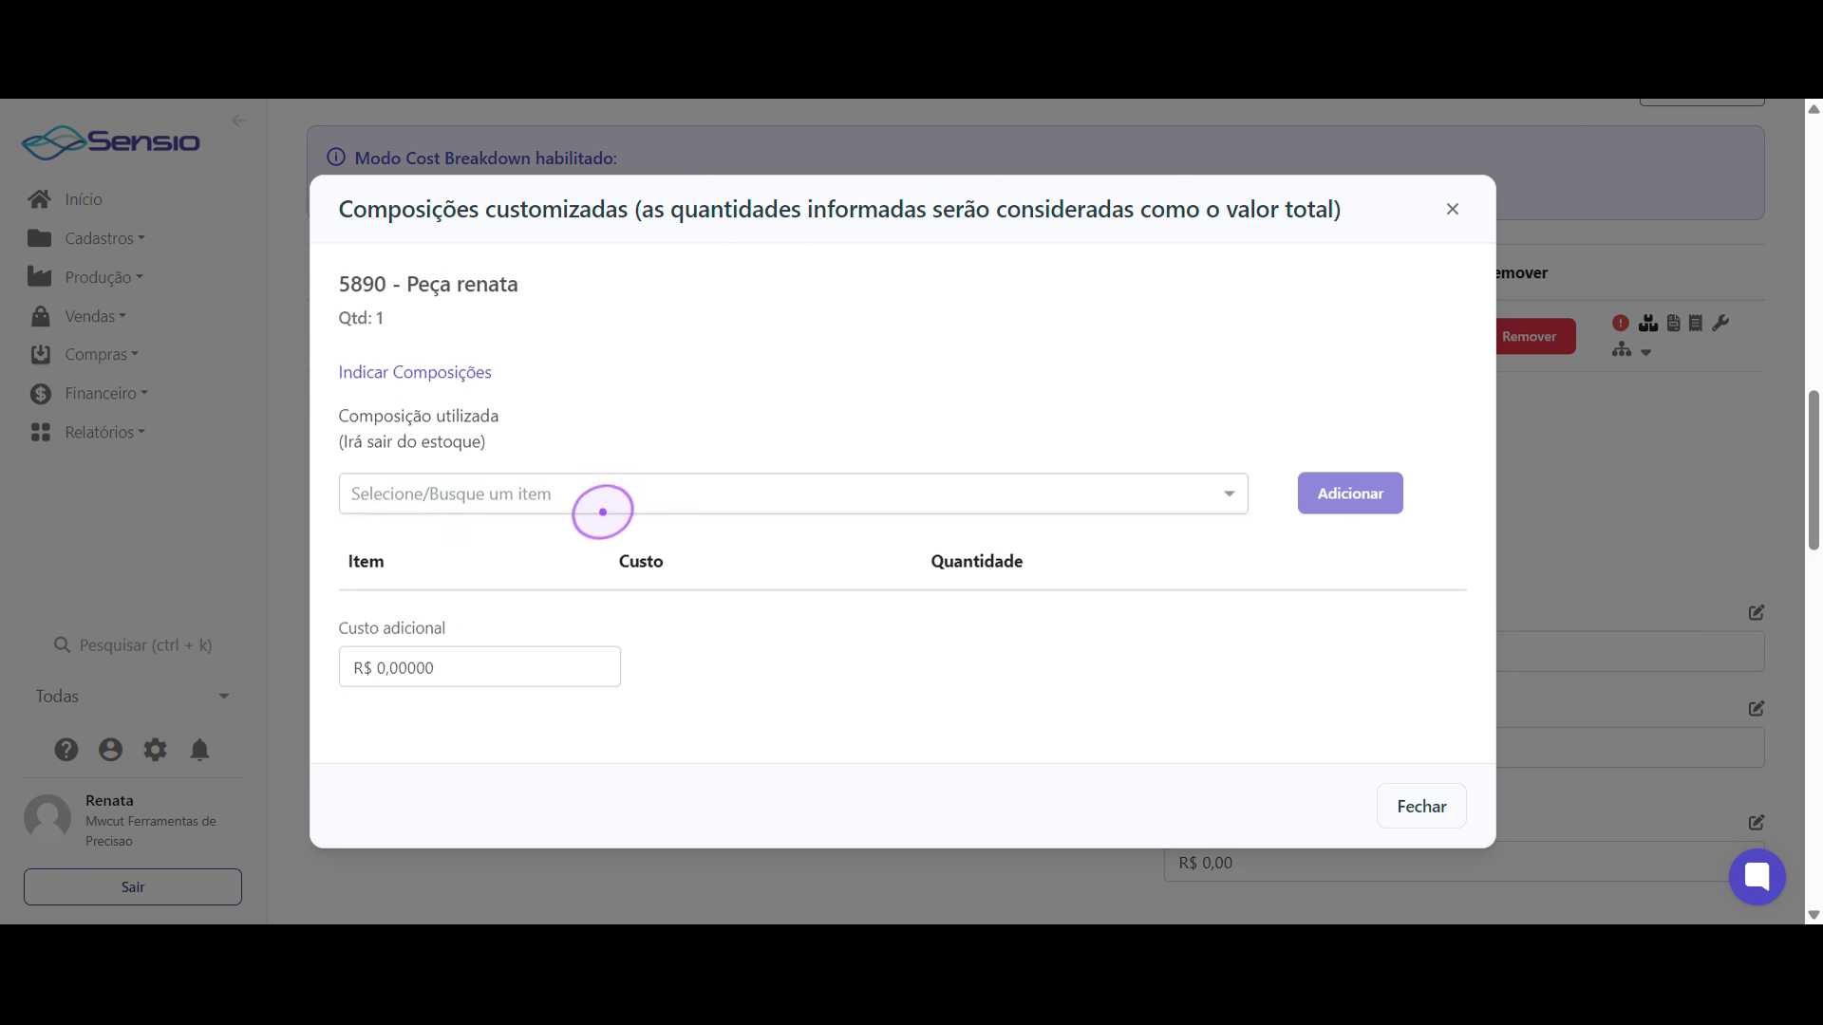
Task: Click the red Remover button
Action: (x=1535, y=336)
